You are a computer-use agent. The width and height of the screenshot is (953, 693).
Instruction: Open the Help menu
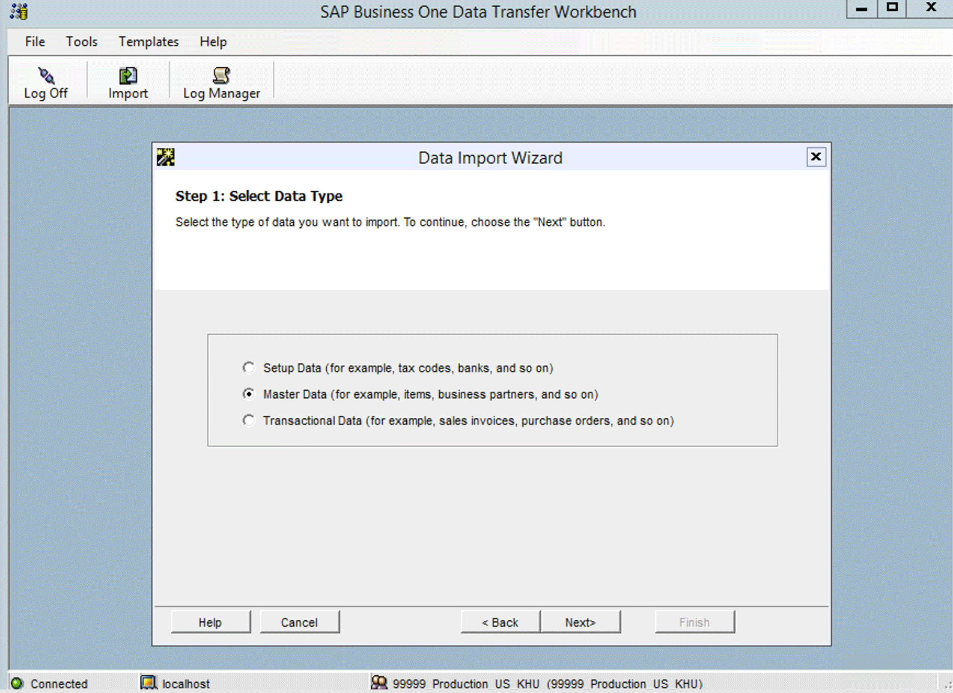213,41
